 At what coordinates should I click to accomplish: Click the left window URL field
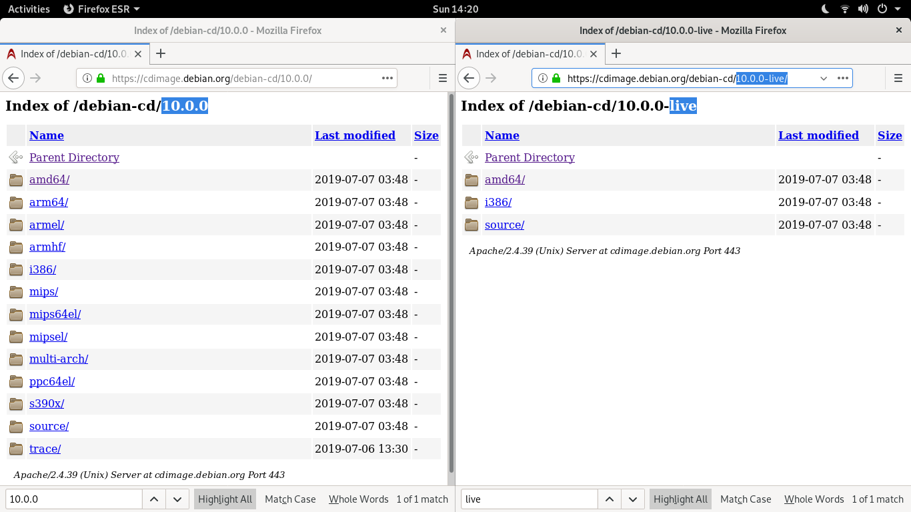click(237, 78)
